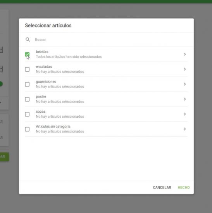
Task: Expand ensaladas with its chevron arrow
Action: (184, 69)
